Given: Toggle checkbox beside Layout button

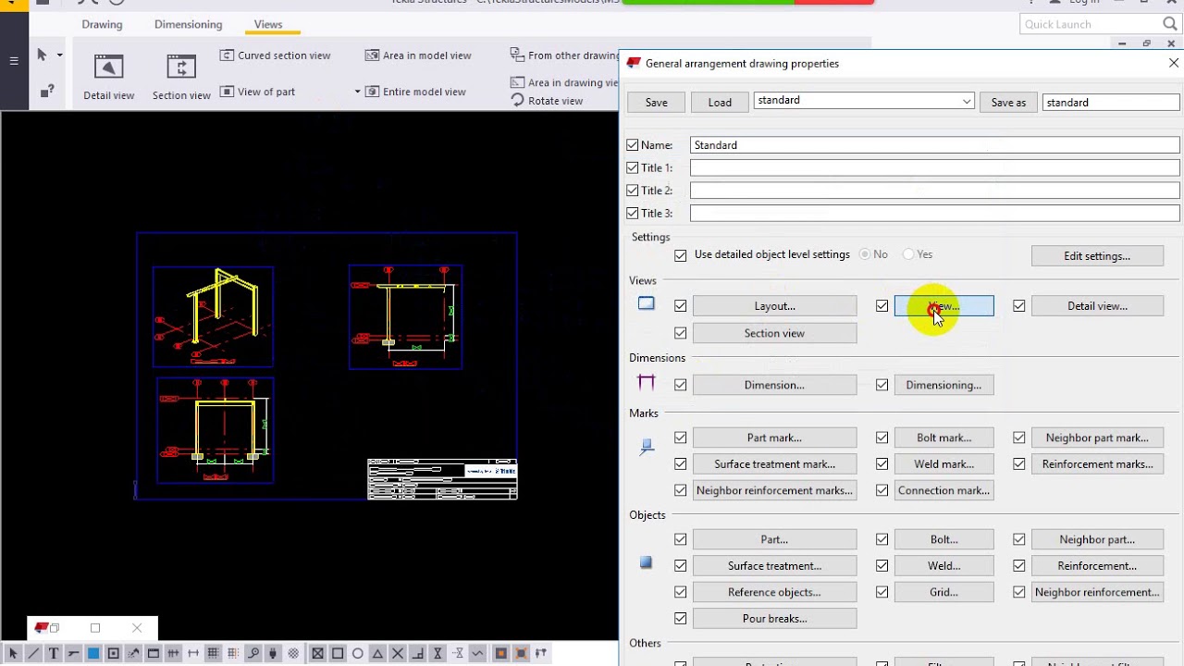Looking at the screenshot, I should point(681,305).
